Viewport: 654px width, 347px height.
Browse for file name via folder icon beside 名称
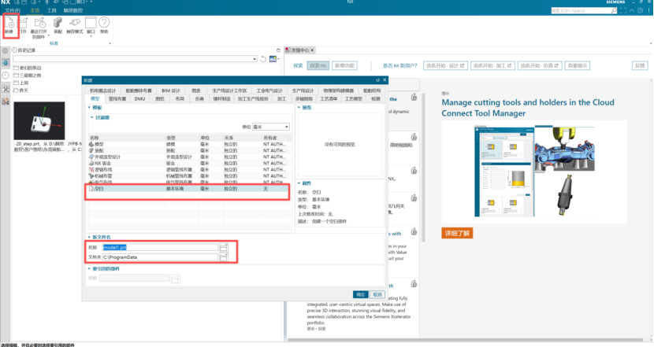pos(223,247)
